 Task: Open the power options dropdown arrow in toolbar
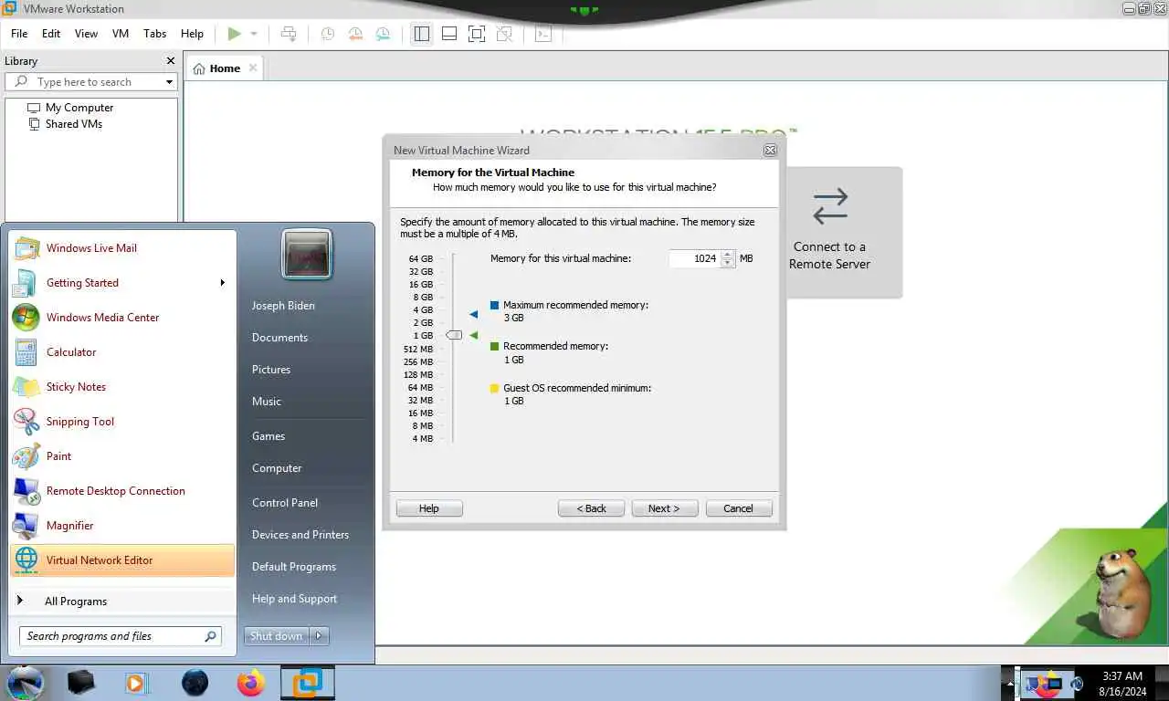pos(254,34)
